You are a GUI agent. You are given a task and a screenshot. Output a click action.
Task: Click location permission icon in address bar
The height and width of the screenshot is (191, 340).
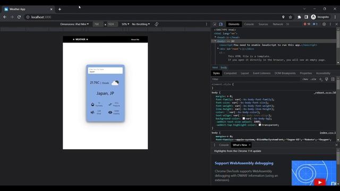283,17
